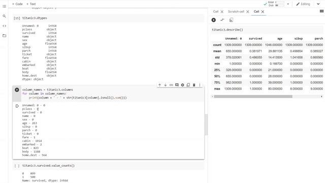This screenshot has height=183, width=325.
Task: Click the 'parch' column header
Action: coord(318,39)
